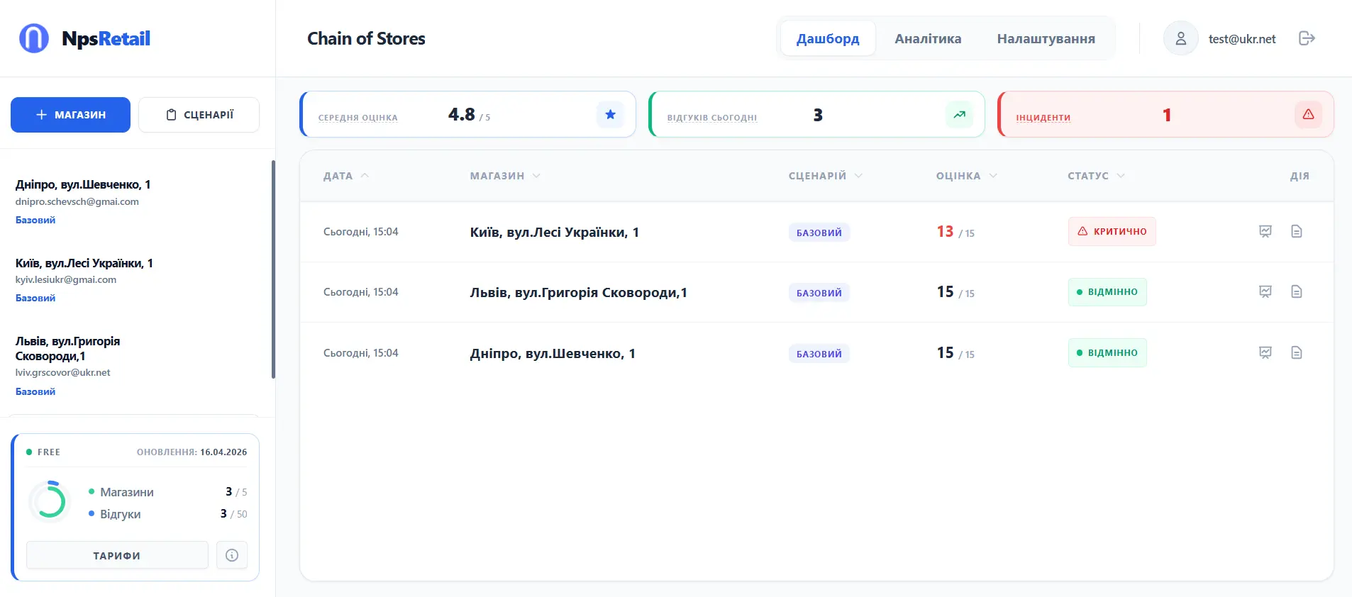Click the info icon beside Тарифи

232,555
